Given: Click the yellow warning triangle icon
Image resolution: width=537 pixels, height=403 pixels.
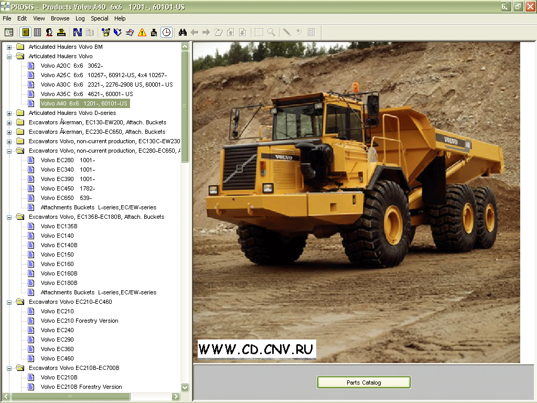Looking at the screenshot, I should click(142, 32).
